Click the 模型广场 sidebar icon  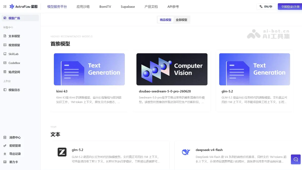5,18
